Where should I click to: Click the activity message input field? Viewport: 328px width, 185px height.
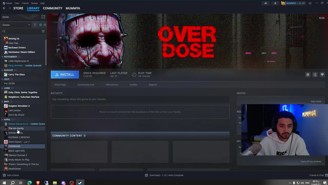coord(140,99)
